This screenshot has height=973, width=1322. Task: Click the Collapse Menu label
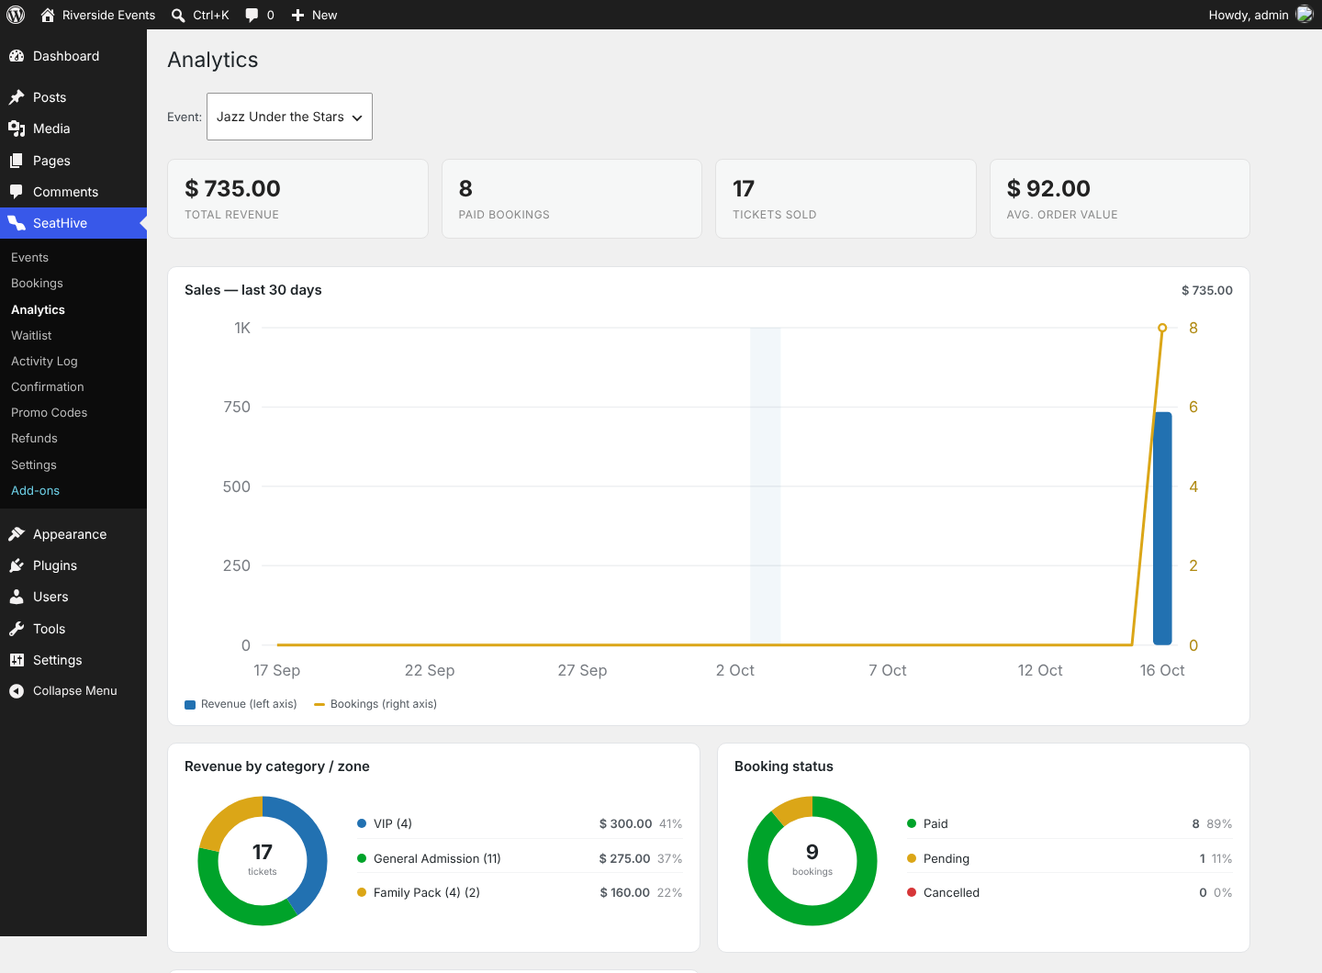pos(75,691)
